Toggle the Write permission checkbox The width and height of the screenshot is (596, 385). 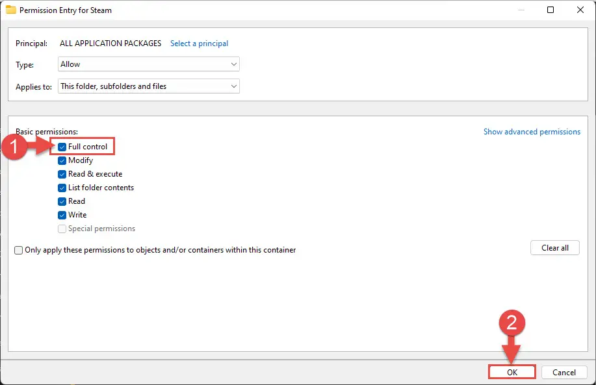(x=62, y=216)
